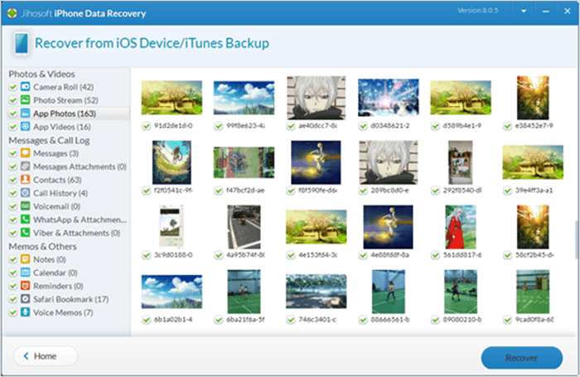This screenshot has width=580, height=377.
Task: Open thumbnail e38452e7 forest sunlight
Action: click(533, 97)
